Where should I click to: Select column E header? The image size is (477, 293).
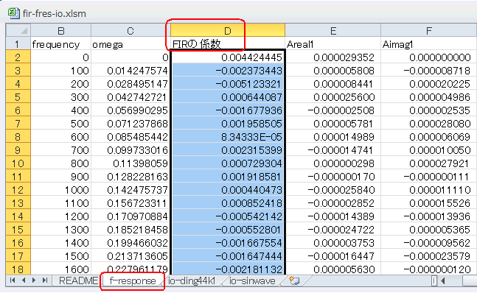[x=332, y=31]
